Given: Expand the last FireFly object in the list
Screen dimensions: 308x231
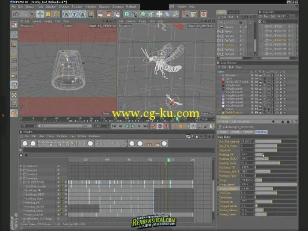Looking at the screenshot, I should pyautogui.click(x=218, y=54).
